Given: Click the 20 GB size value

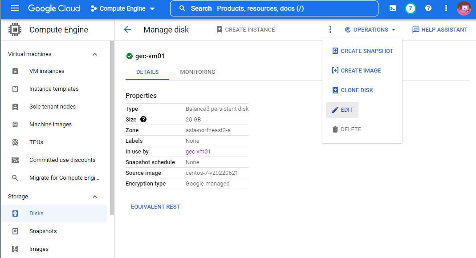Looking at the screenshot, I should point(193,120).
